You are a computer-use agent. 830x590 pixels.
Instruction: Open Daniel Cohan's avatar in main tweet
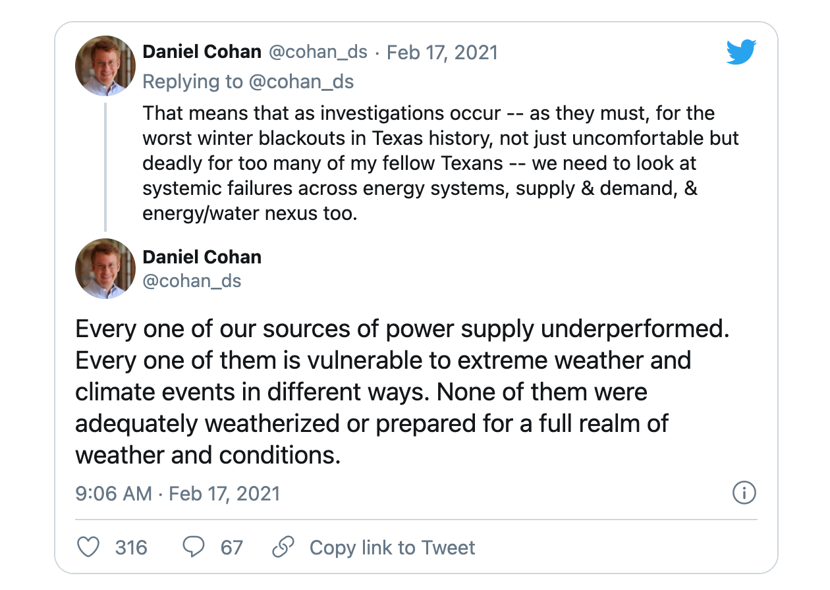pos(105,269)
